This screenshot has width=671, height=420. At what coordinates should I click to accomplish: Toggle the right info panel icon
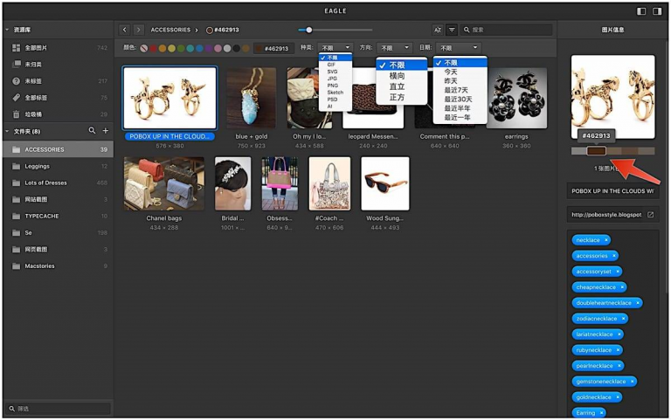click(657, 11)
